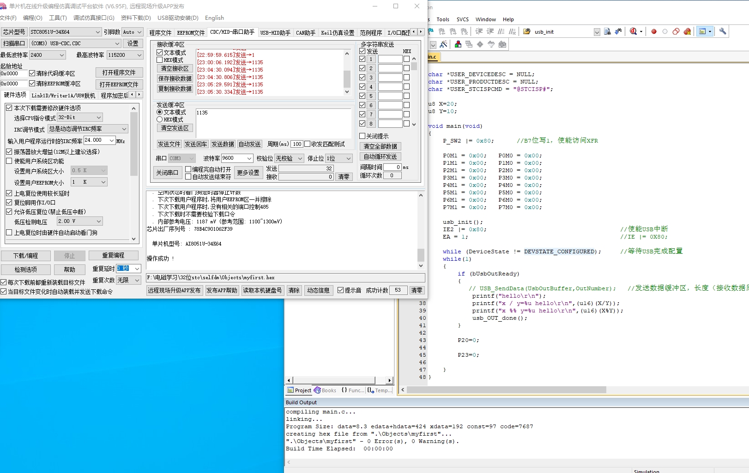749x473 pixels.
Task: Open 最高波特率 115200 dropdown
Action: coord(125,55)
